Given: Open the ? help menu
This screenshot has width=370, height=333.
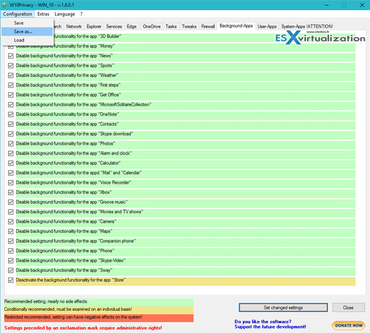Looking at the screenshot, I should (81, 14).
